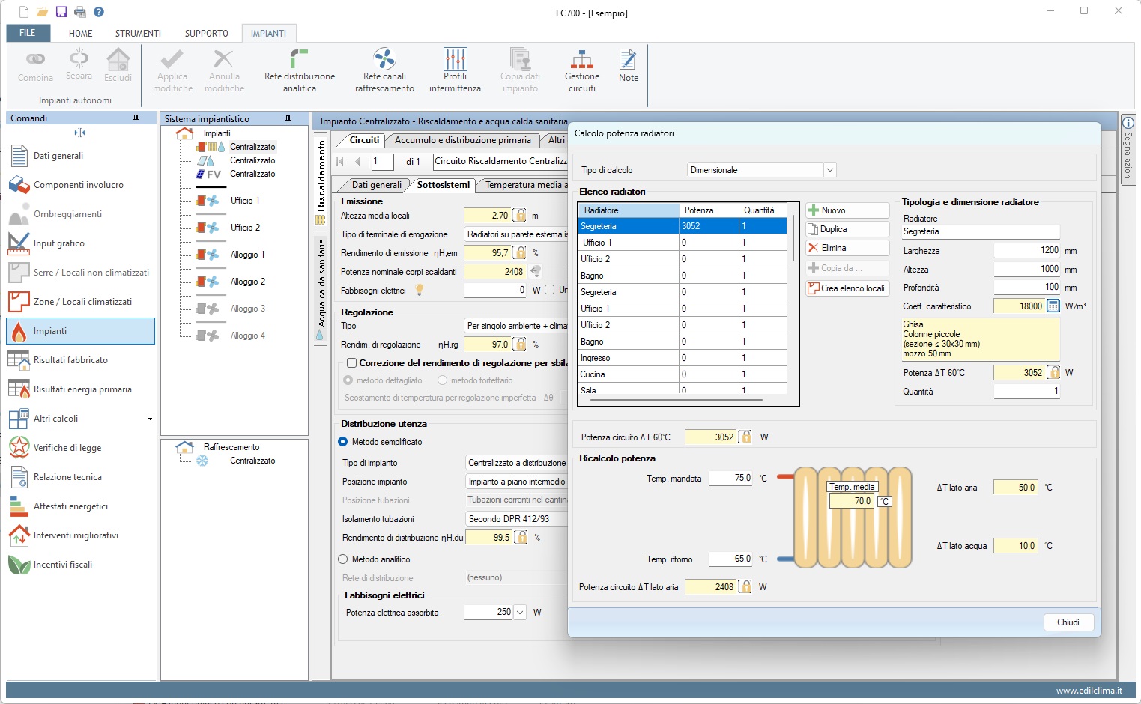Switch to STRUMENTI ribbon tab
The image size is (1141, 704).
coord(138,34)
